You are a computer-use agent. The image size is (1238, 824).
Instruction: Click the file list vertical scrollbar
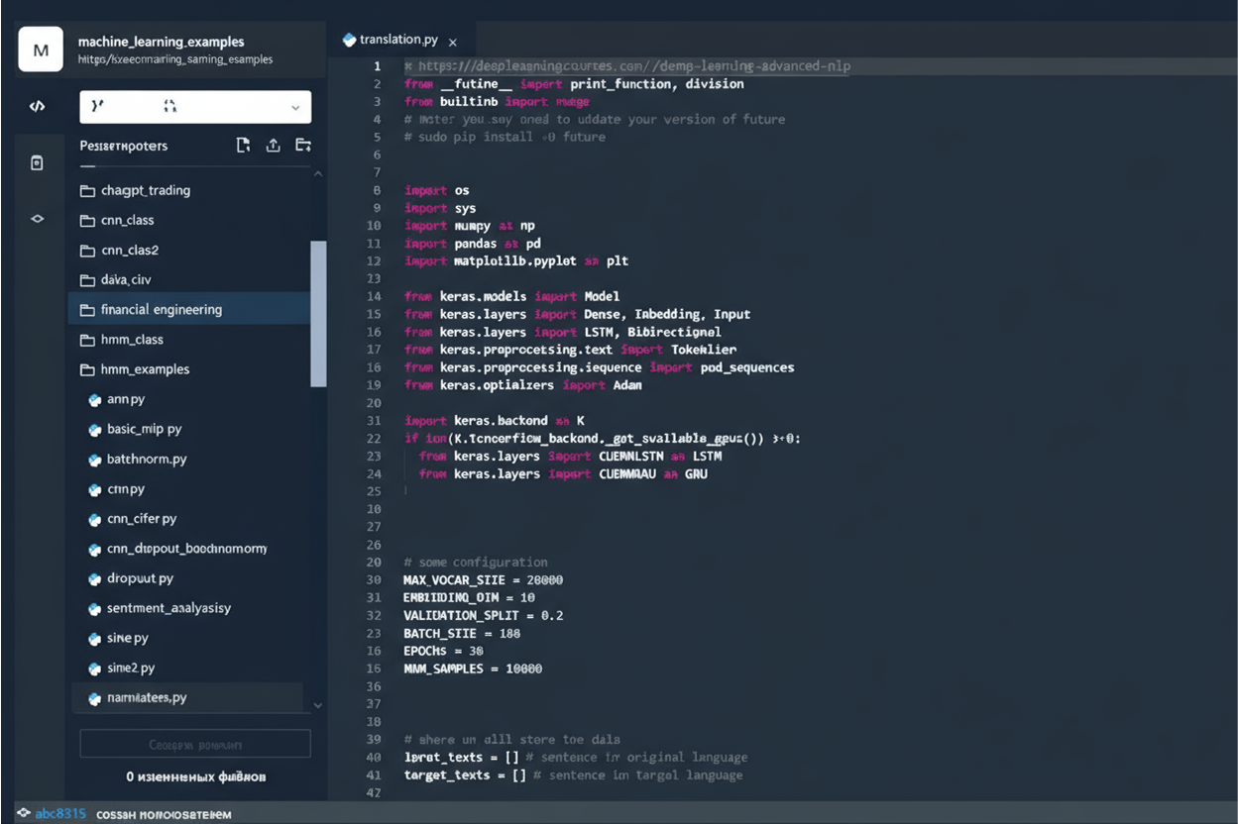[x=318, y=313]
